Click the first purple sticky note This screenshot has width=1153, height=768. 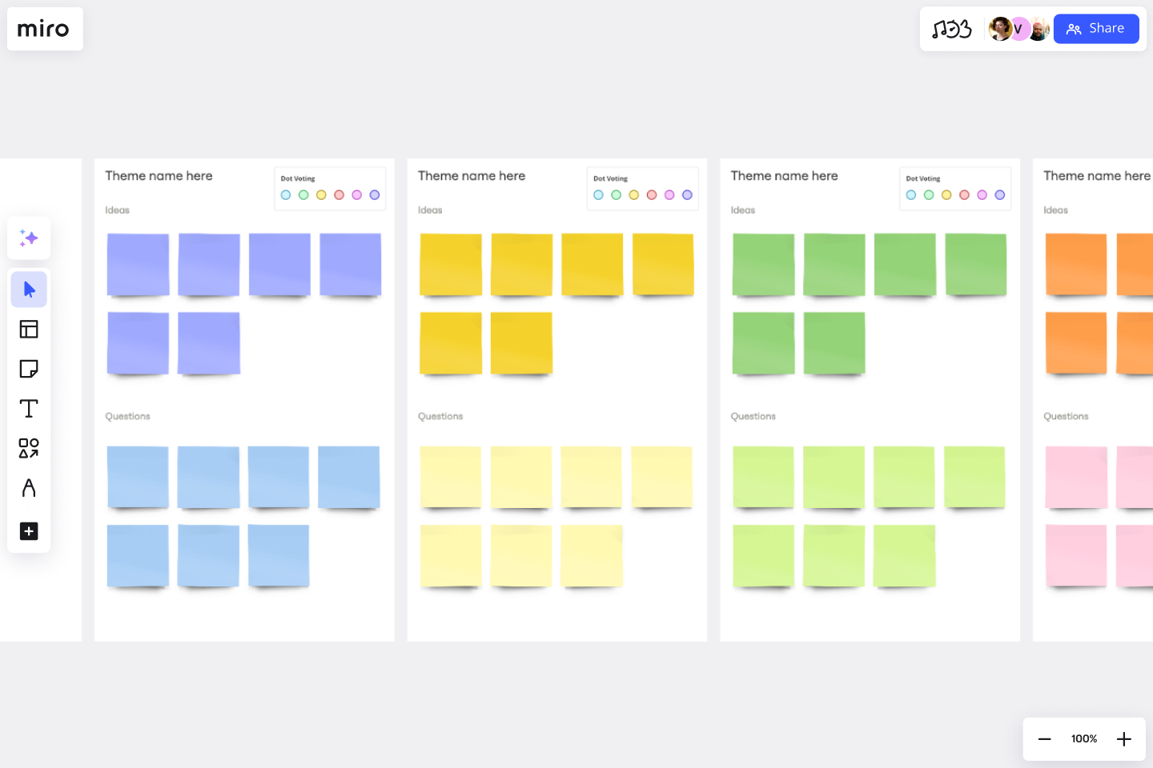click(x=138, y=265)
